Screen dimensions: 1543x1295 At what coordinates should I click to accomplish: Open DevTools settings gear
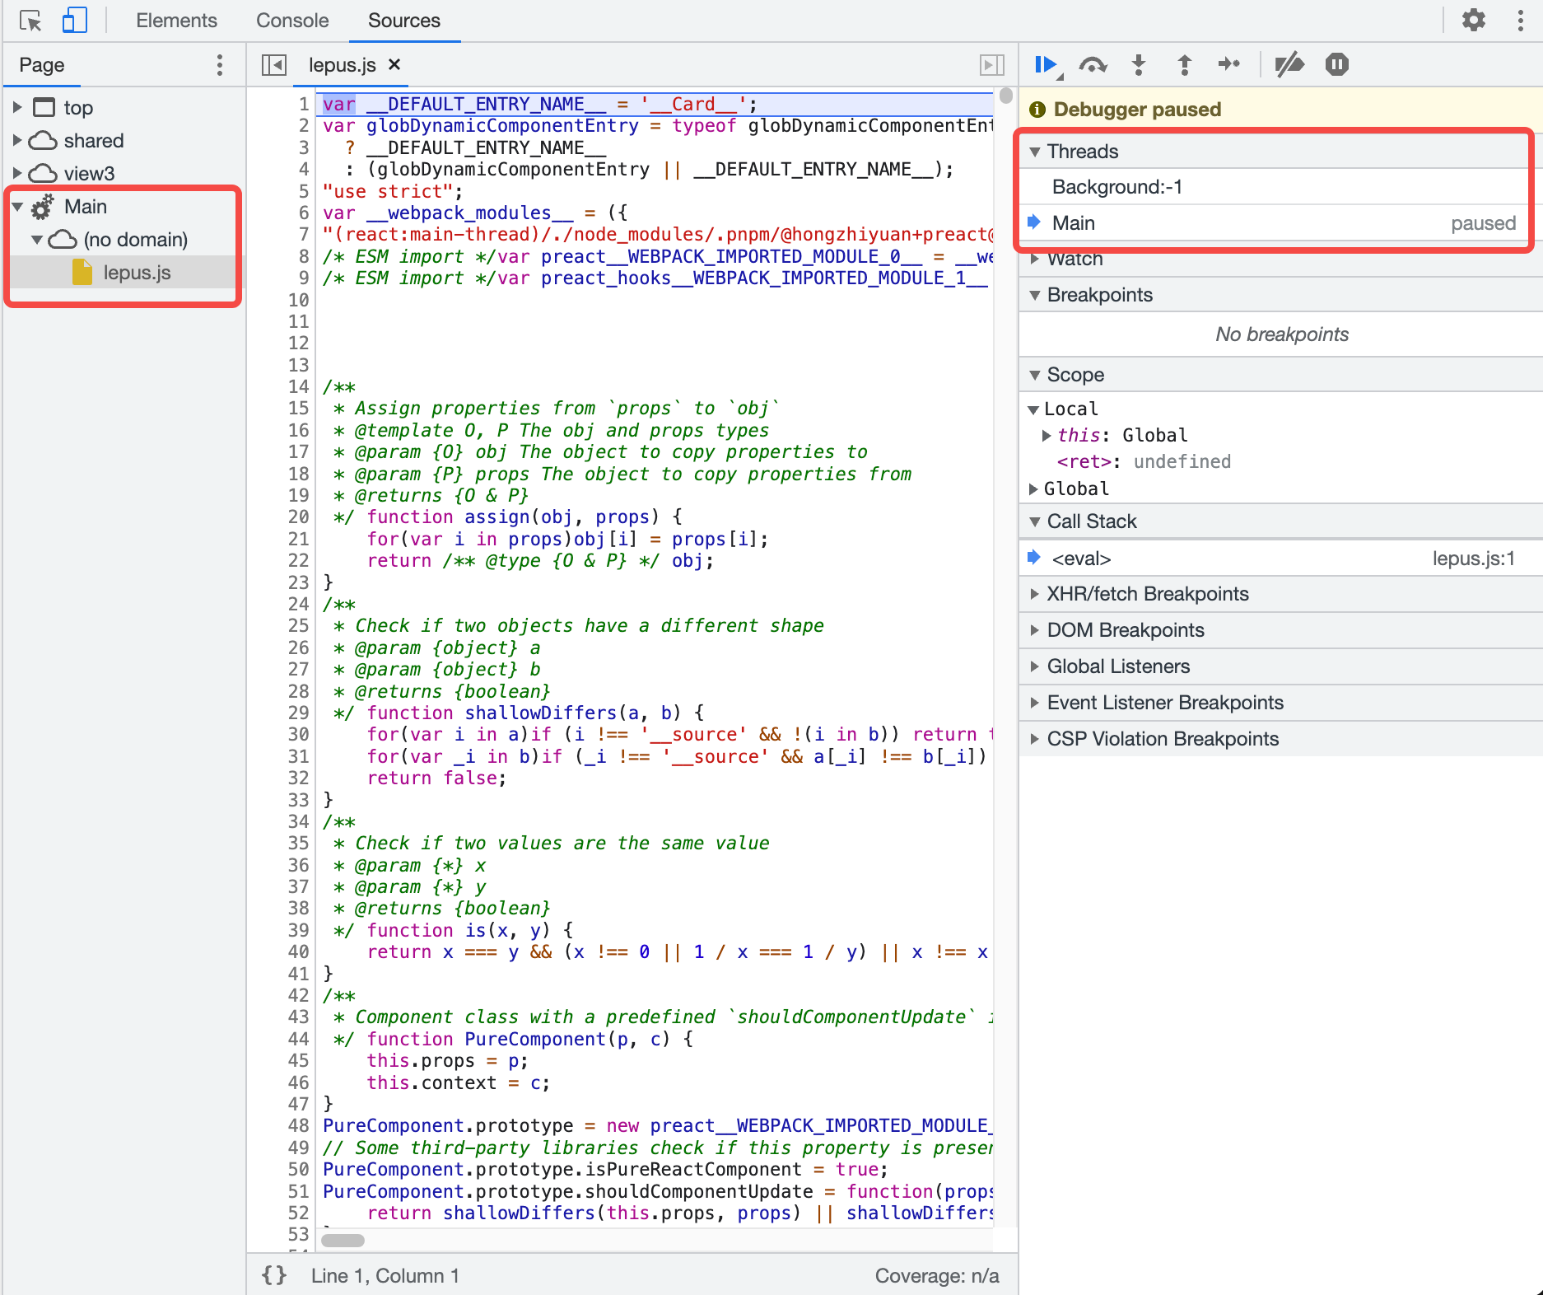(x=1473, y=20)
